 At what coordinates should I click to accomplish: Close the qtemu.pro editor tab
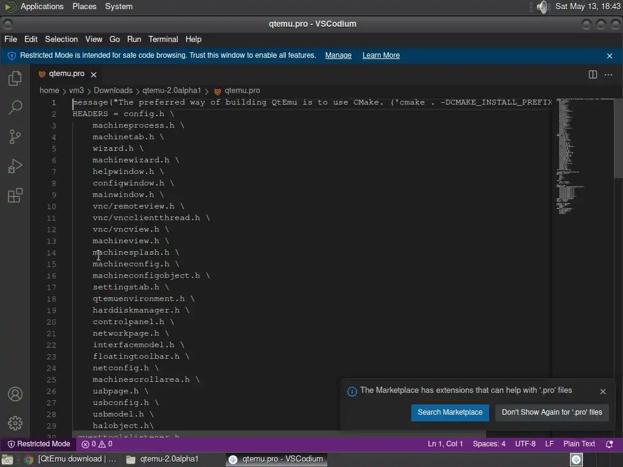94,75
